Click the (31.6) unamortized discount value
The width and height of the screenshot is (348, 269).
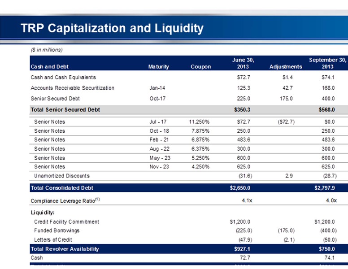(x=245, y=176)
